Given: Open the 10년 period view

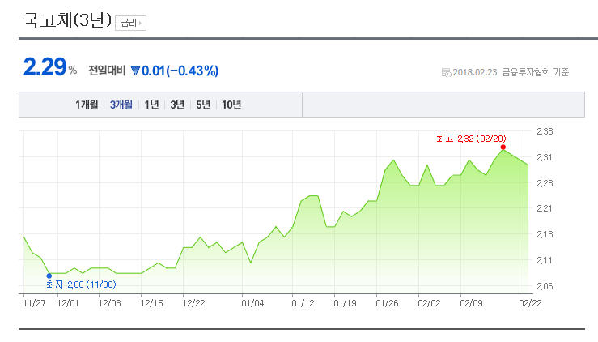Looking at the screenshot, I should 231,105.
